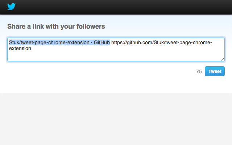The width and height of the screenshot is (232, 145).
Task: Click the Twitter bird logo
Action: (11, 7)
